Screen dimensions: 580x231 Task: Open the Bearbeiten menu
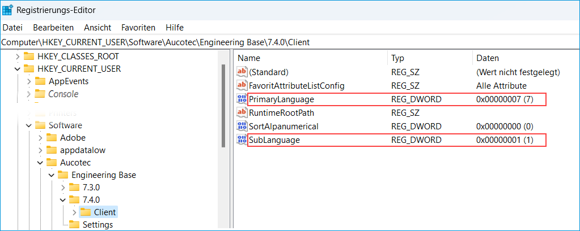pos(53,28)
